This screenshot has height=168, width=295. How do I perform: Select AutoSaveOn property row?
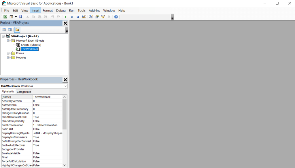tap(32, 105)
